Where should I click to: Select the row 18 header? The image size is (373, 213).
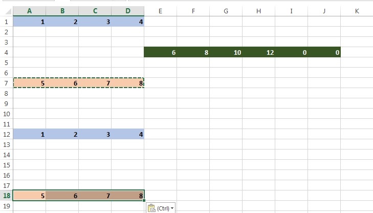6,195
